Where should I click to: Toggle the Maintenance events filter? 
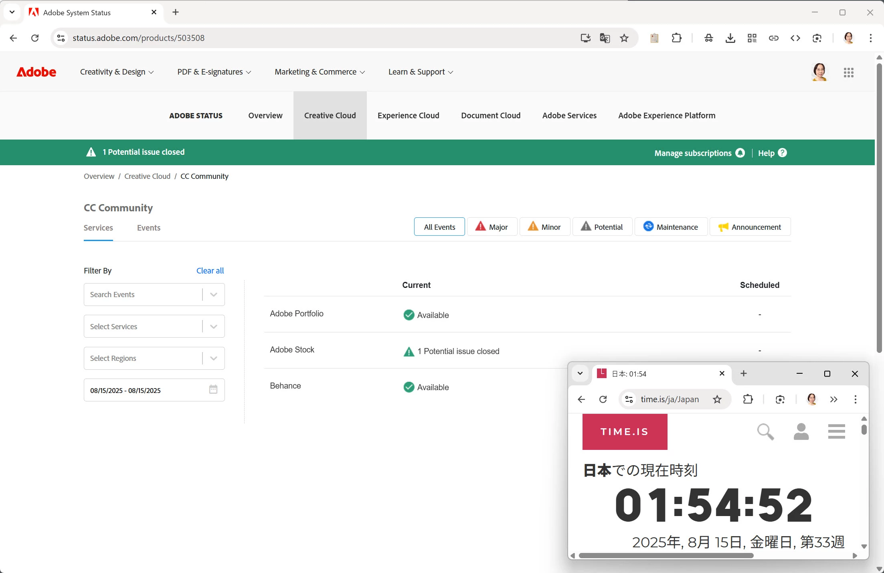click(671, 227)
